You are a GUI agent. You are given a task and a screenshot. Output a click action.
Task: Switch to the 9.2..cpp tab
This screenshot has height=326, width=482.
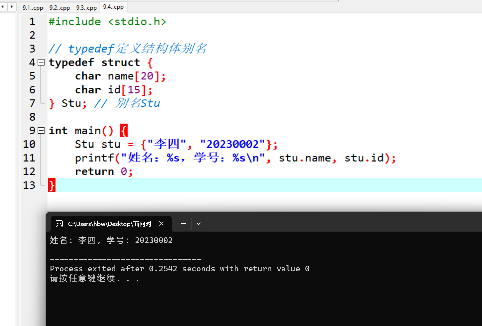(60, 8)
